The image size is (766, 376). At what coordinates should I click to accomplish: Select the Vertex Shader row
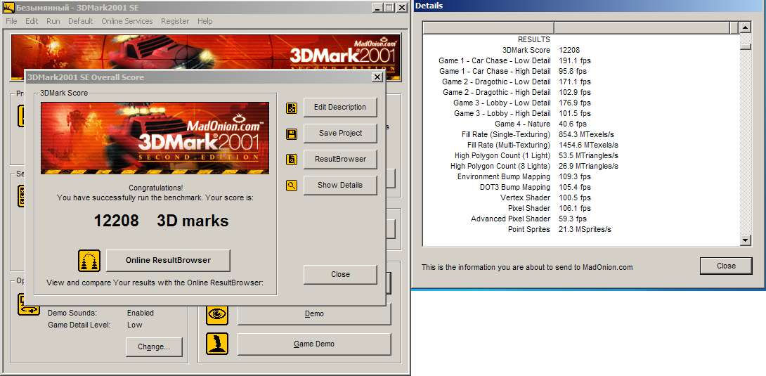(x=581, y=197)
